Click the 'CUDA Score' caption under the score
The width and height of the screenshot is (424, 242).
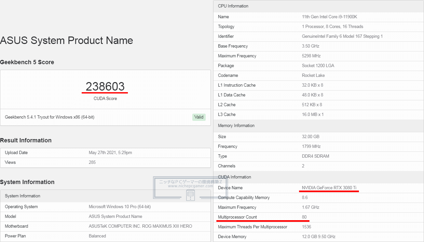[x=105, y=99]
